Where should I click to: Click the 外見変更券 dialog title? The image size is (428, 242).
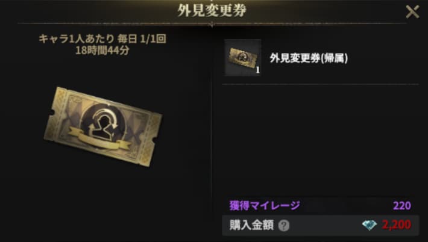coord(212,11)
